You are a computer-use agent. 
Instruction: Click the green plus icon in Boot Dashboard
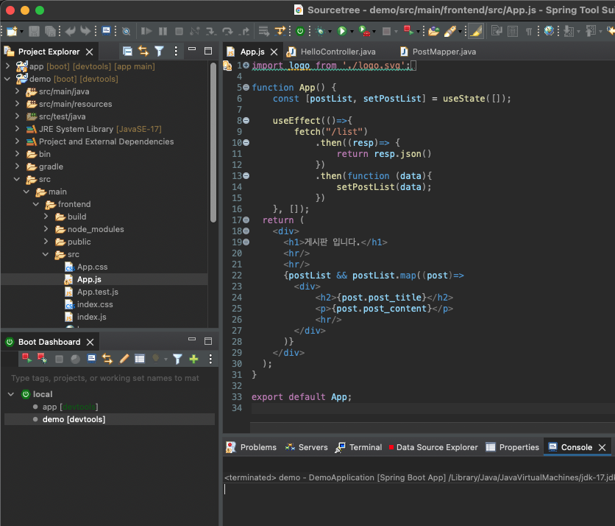(x=193, y=359)
